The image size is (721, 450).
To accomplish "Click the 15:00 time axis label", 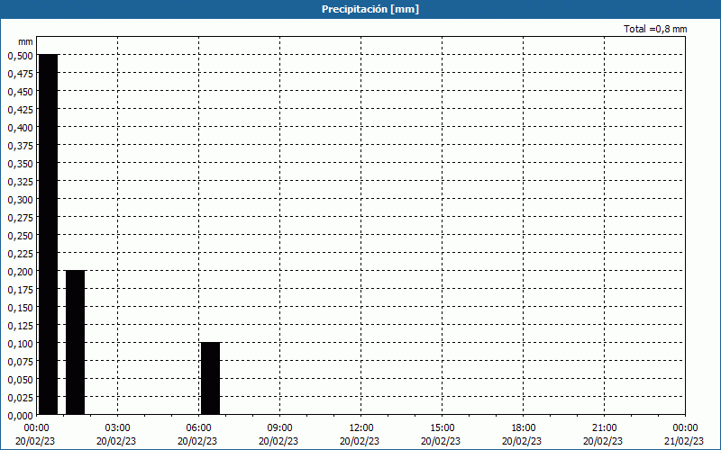I will [442, 428].
